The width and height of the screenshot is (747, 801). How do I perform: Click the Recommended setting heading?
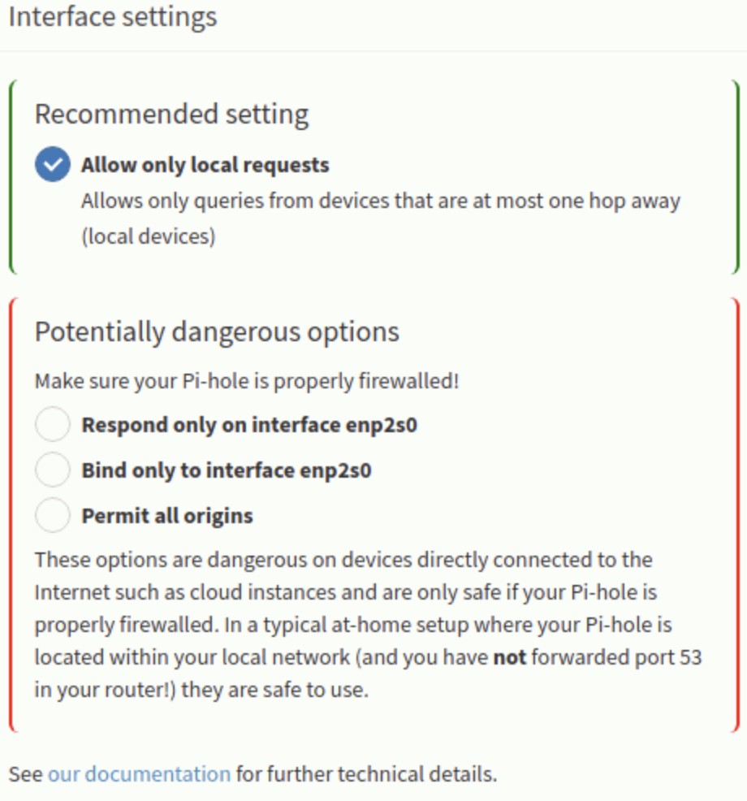pyautogui.click(x=172, y=114)
